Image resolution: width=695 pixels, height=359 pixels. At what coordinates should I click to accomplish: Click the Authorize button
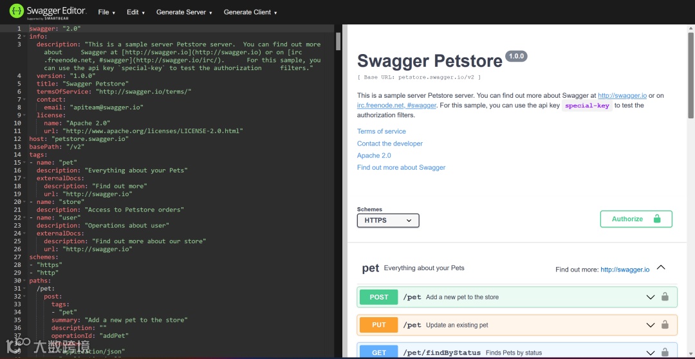pos(636,219)
